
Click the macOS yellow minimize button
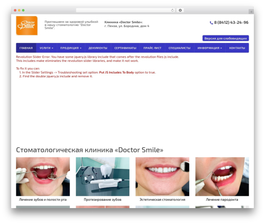(19, 10)
